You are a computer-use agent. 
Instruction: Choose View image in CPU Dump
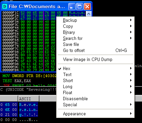[x=95, y=59]
